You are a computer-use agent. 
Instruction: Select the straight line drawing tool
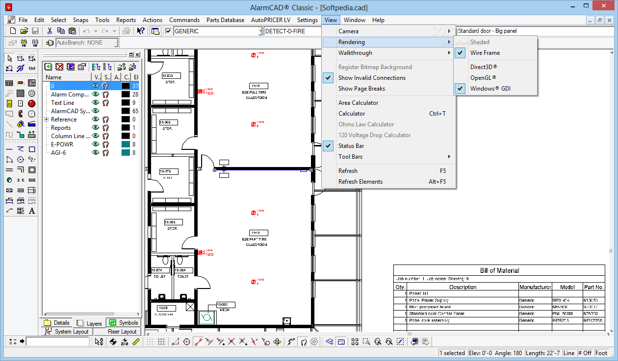pos(9,149)
